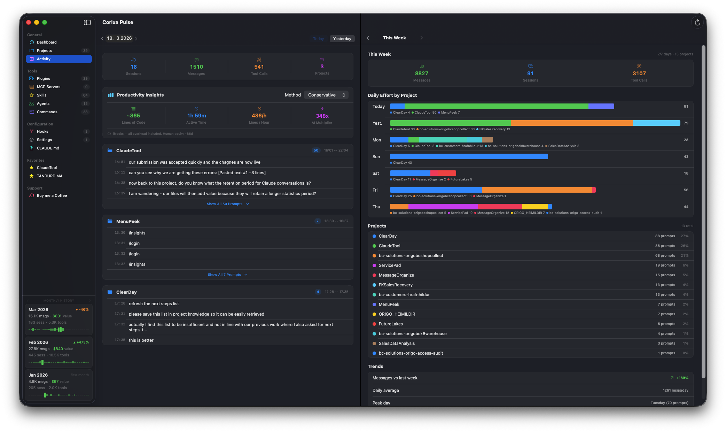Open the Commands section
Screen dimensions: 726x432
(x=47, y=112)
